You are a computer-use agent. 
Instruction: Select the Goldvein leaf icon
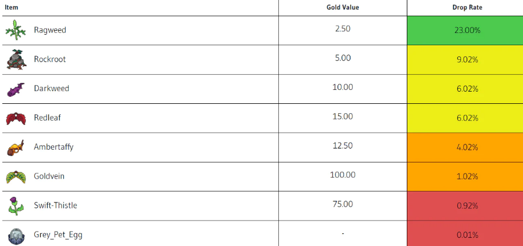coord(16,176)
